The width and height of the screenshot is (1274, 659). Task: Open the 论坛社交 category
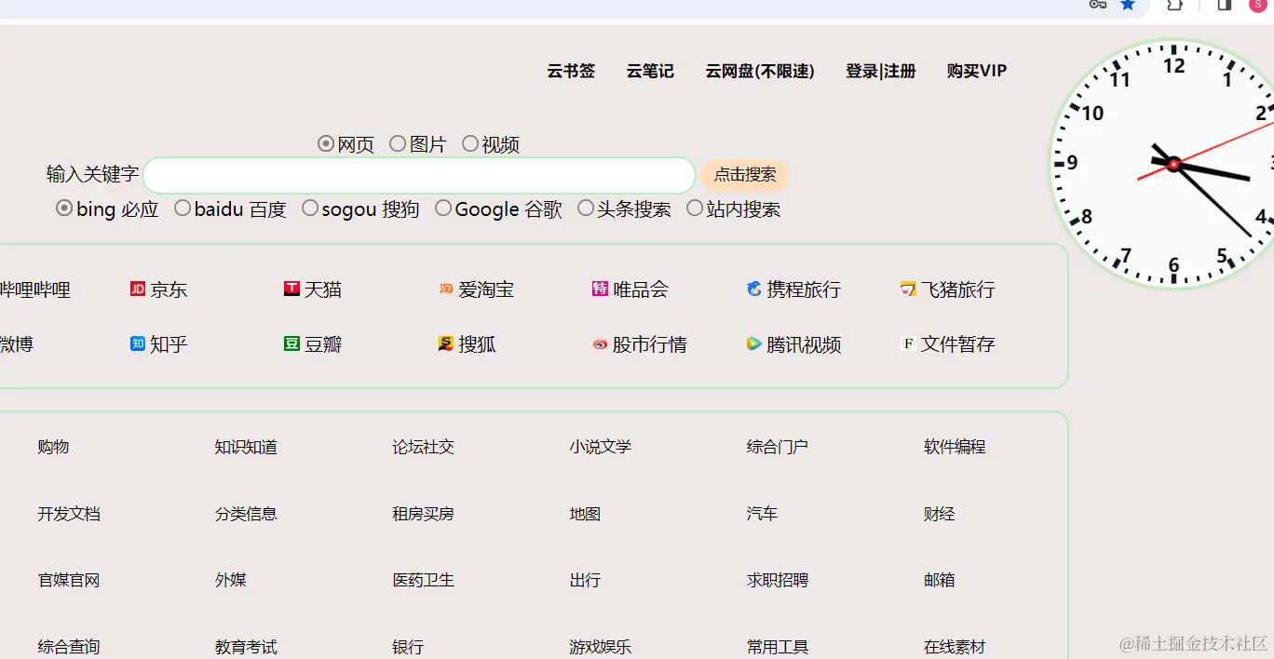(424, 447)
